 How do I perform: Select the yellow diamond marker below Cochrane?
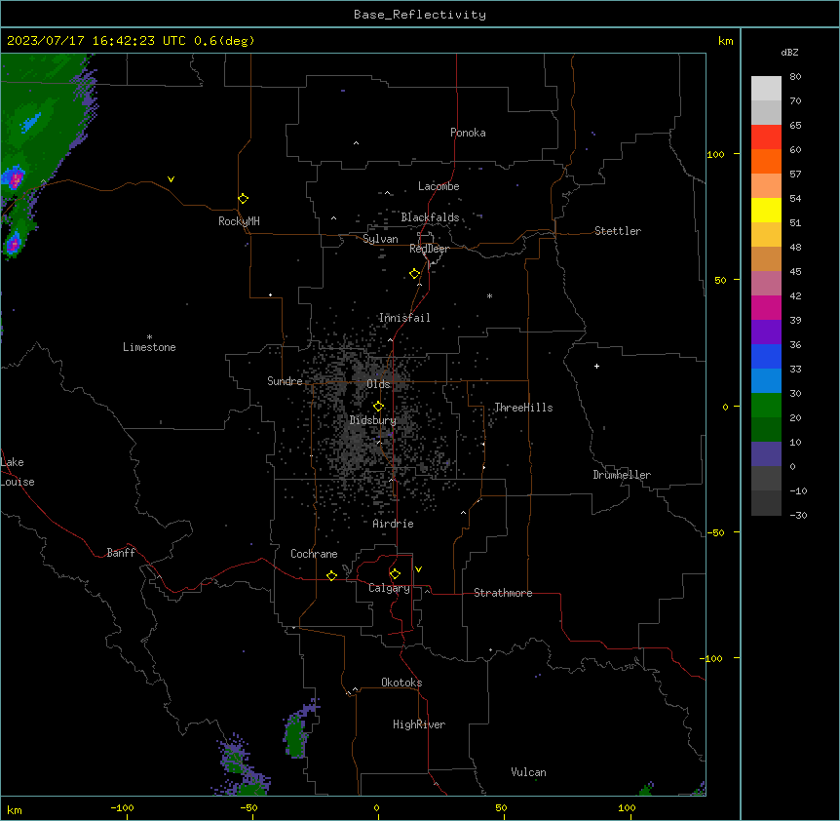331,575
